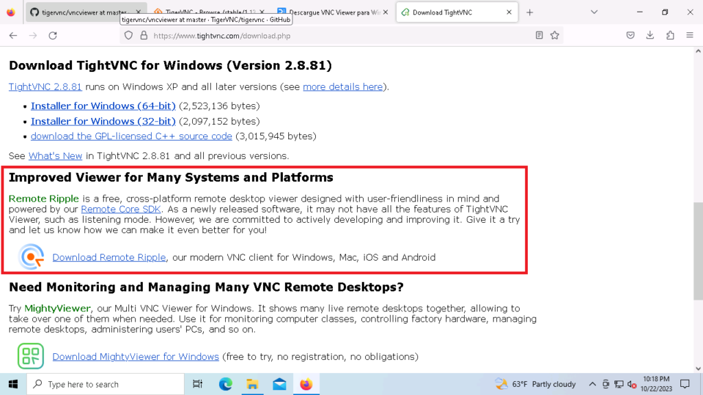This screenshot has height=395, width=703.
Task: Open the TightVNC 2.8.81 link
Action: click(x=45, y=87)
